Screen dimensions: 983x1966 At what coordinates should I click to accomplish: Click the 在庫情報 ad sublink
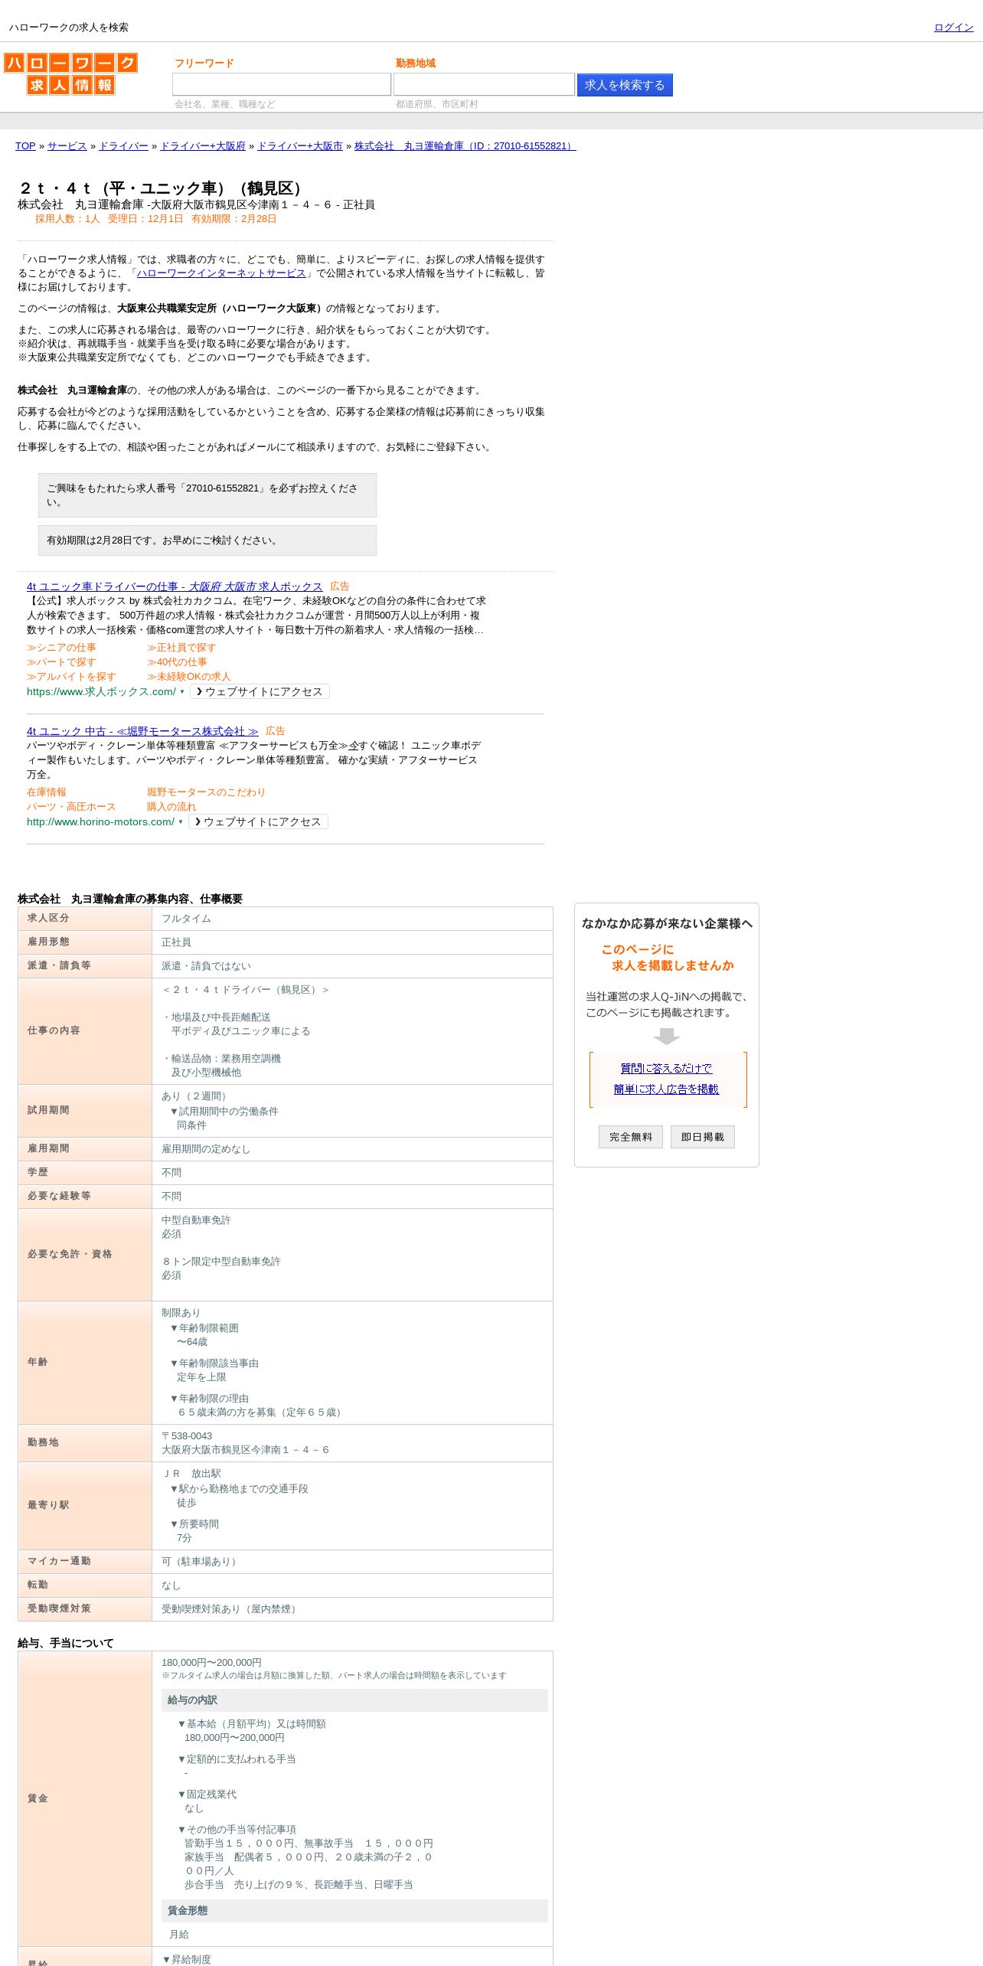click(47, 792)
